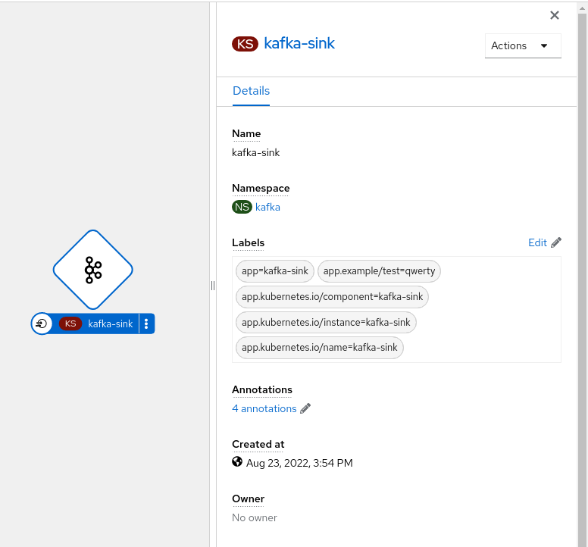Click the 'No owner' text
Screen dimensions: 588x547
click(255, 517)
